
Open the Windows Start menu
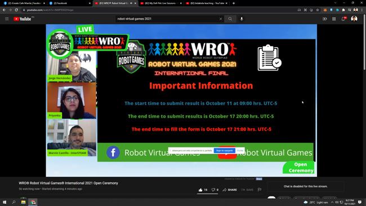click(x=5, y=202)
